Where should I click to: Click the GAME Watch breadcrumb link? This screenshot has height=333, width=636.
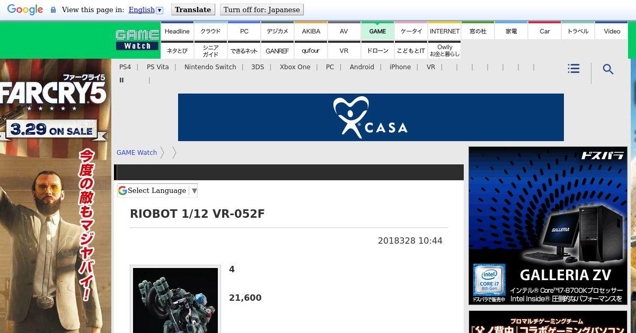tap(137, 152)
